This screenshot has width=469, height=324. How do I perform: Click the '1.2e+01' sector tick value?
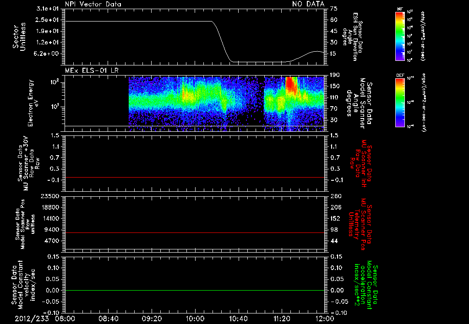coord(47,43)
